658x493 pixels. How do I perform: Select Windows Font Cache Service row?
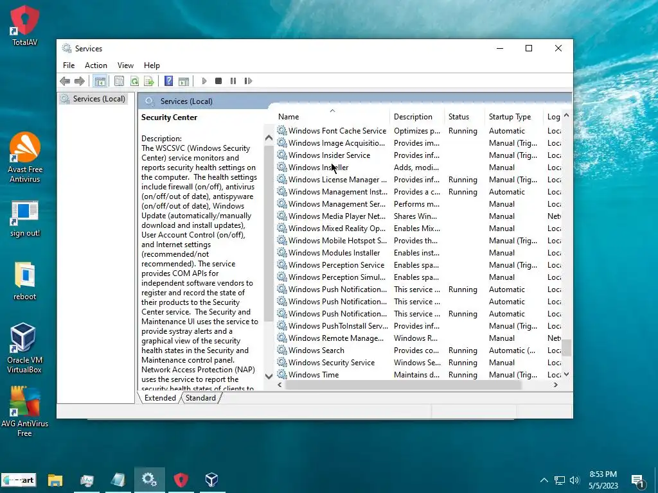point(419,131)
